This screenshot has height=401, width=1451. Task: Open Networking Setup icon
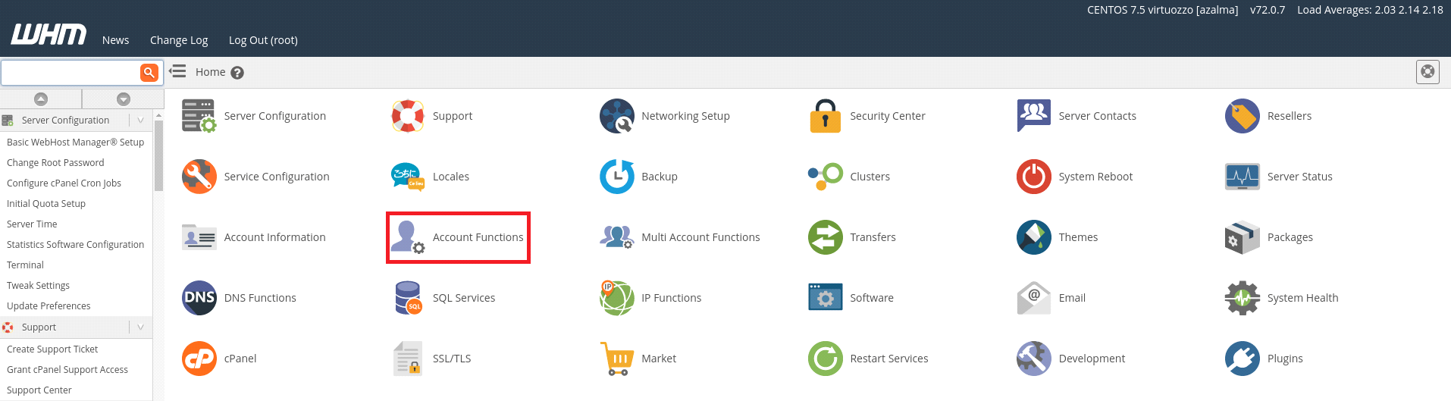point(617,116)
